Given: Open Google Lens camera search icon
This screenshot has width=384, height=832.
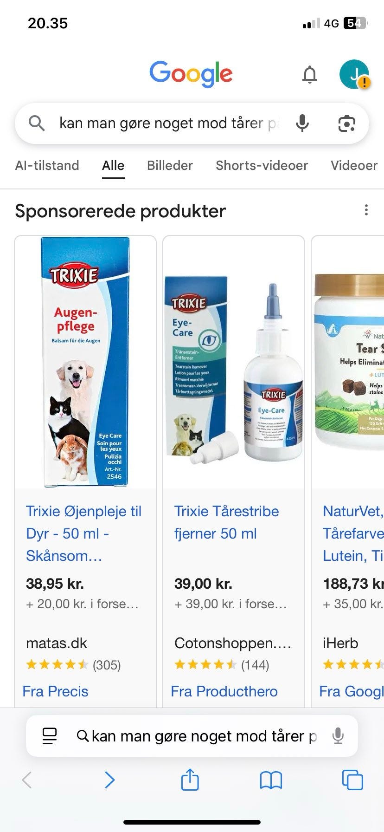Looking at the screenshot, I should pos(346,123).
